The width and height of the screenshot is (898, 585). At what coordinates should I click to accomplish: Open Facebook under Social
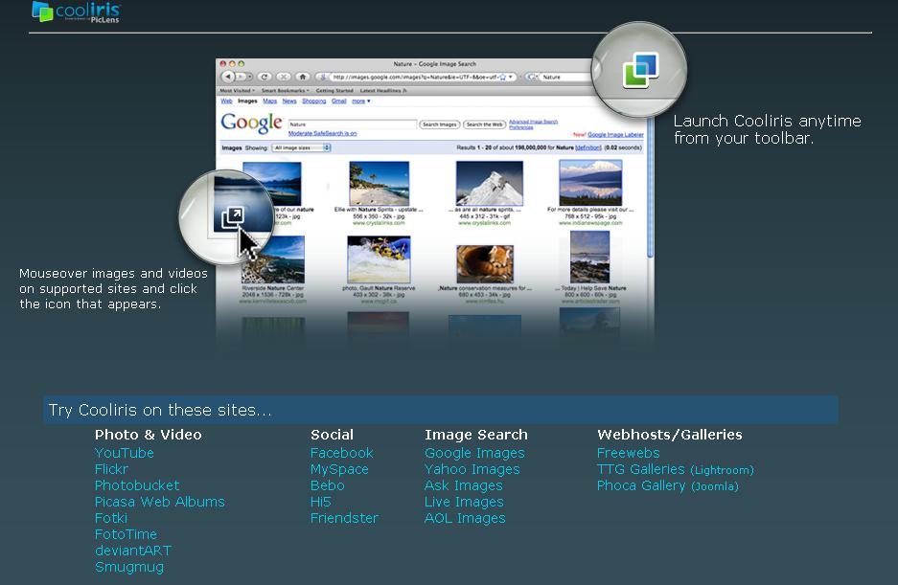point(342,453)
